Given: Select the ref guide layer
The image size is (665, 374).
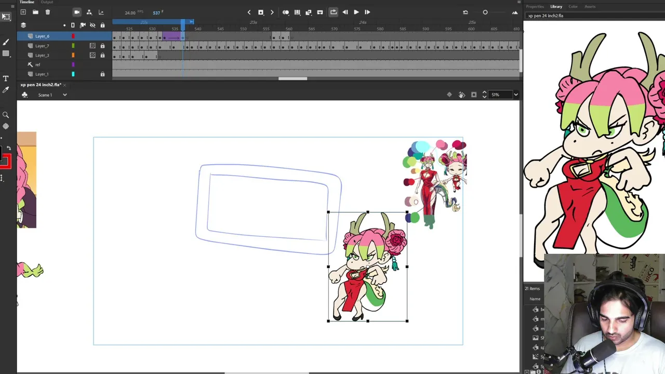Looking at the screenshot, I should (x=37, y=64).
